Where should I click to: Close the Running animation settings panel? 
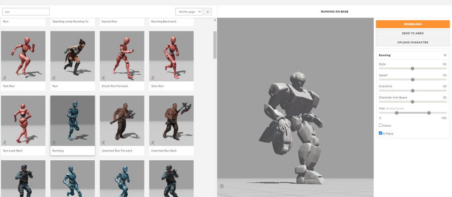pos(445,55)
